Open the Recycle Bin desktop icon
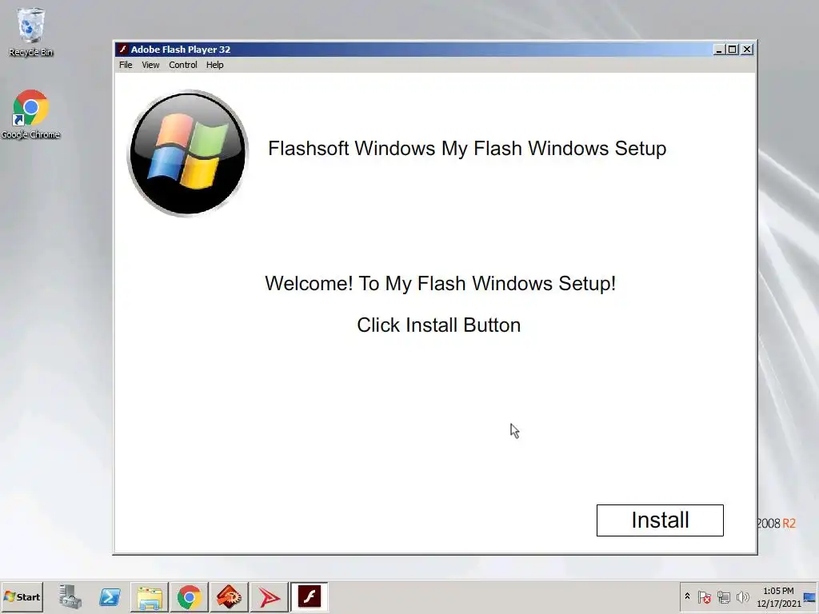Viewport: 819px width, 614px height. pos(31,32)
